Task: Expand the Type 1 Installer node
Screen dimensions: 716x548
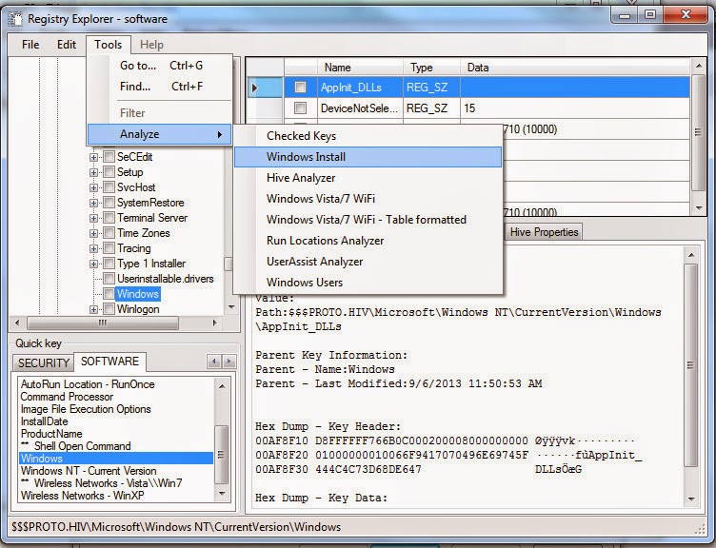Action: (93, 264)
